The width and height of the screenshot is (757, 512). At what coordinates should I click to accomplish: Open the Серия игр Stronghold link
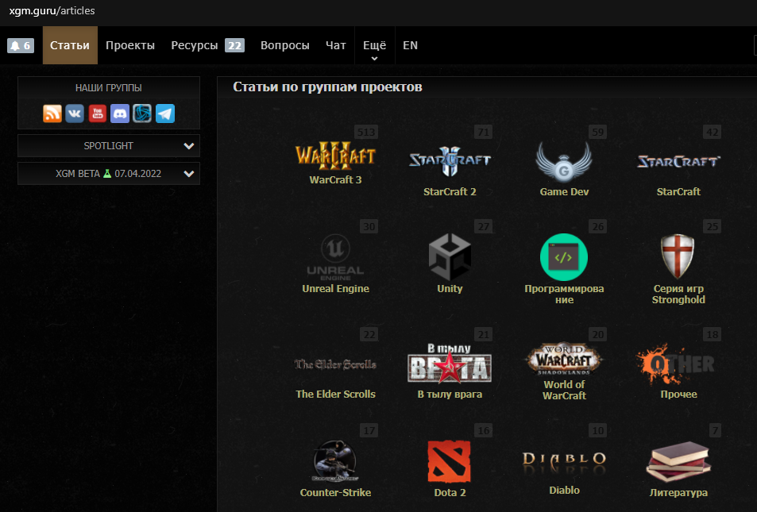tap(678, 294)
